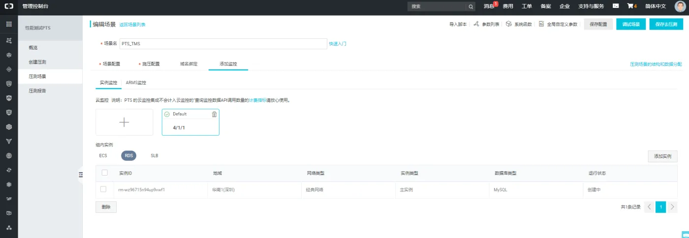Open the mail envelope icon in header

(615, 6)
